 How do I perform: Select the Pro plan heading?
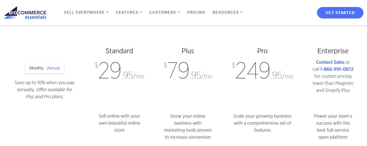263,51
